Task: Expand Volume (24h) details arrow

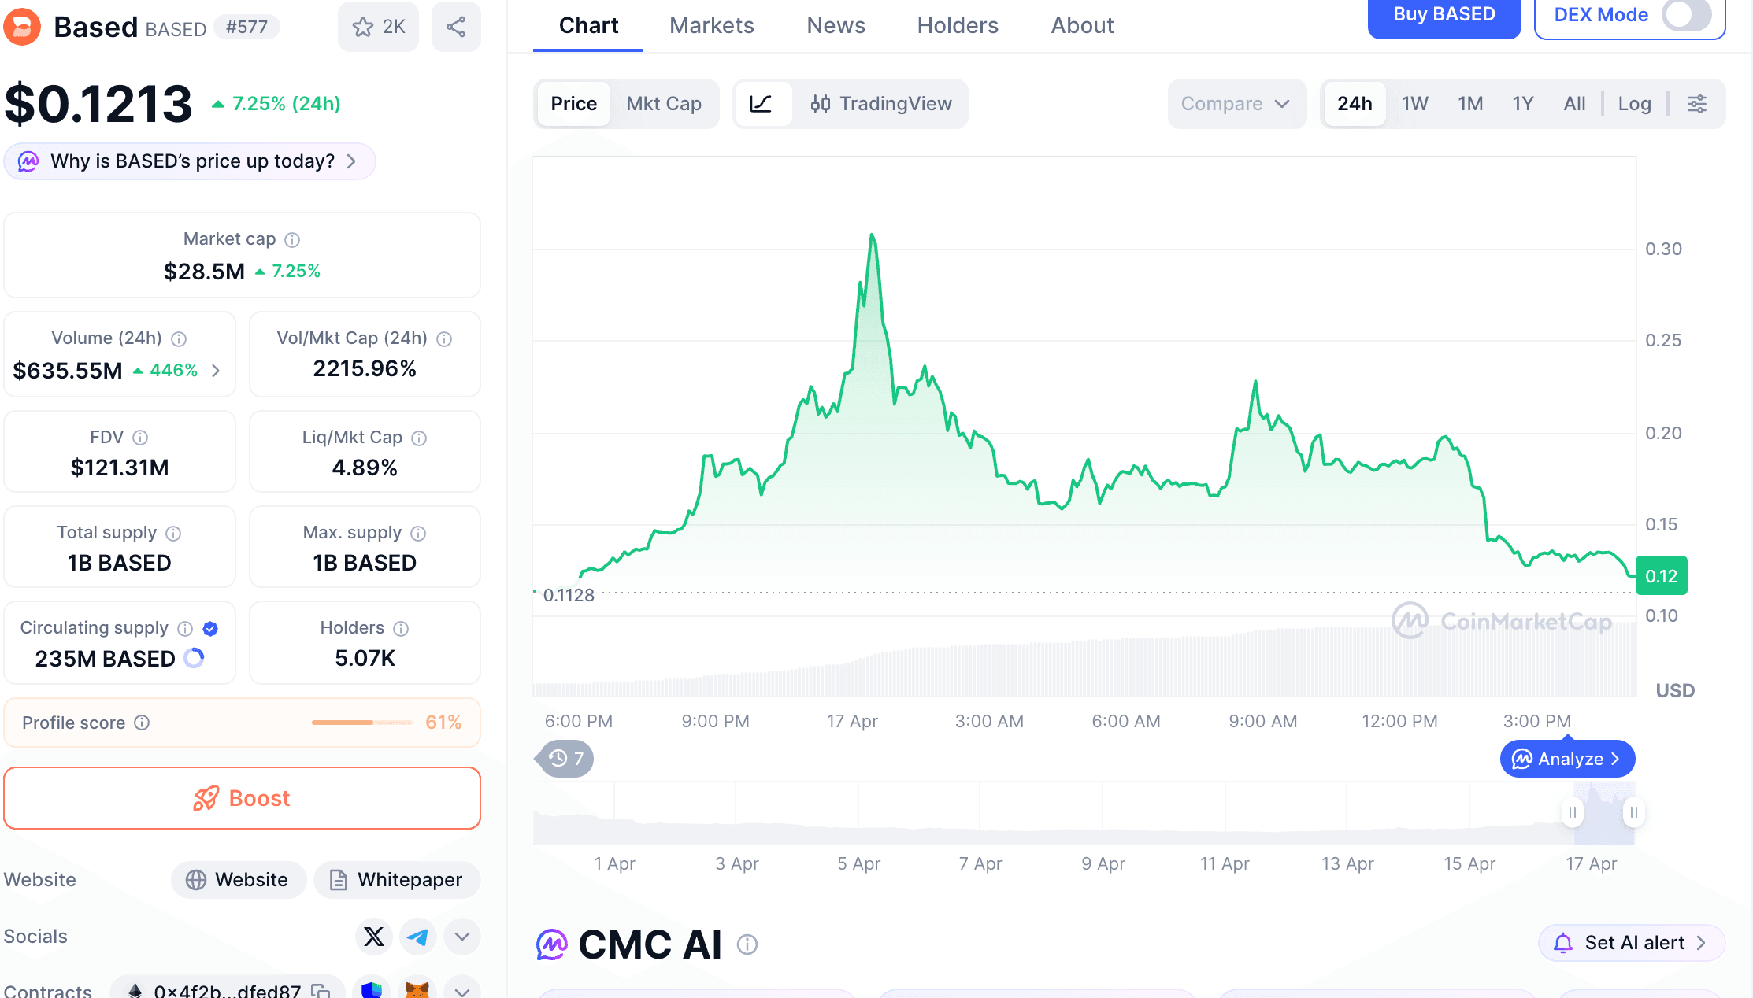Action: point(217,370)
